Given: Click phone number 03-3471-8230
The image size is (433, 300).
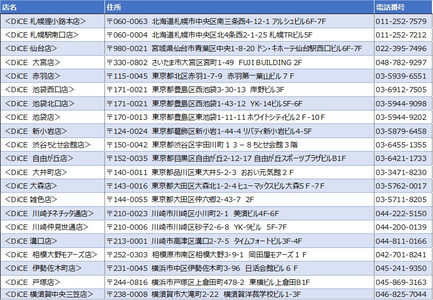Looking at the screenshot, I should point(403,172).
